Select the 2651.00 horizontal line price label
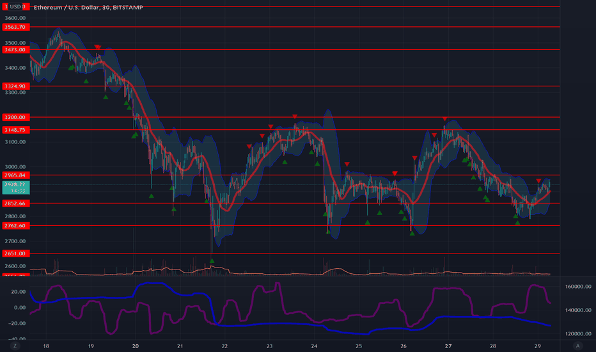Viewport: 596px width, 352px height. coord(15,253)
